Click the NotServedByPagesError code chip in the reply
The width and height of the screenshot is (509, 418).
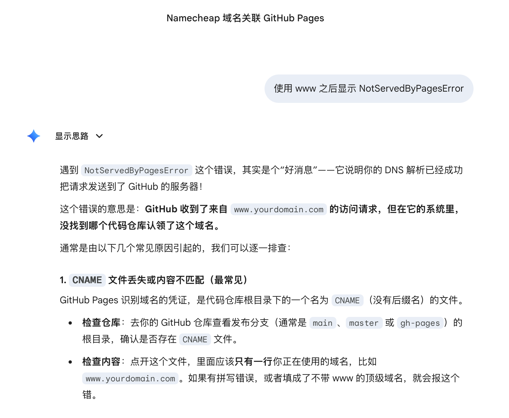136,170
